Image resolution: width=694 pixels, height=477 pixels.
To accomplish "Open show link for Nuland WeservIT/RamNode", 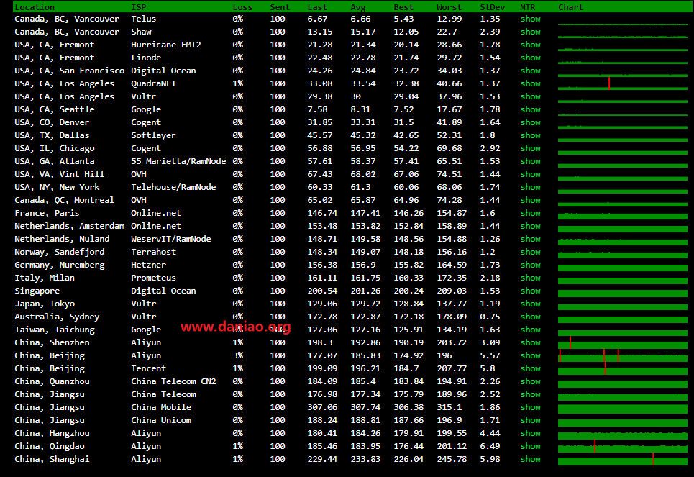I will tap(530, 239).
